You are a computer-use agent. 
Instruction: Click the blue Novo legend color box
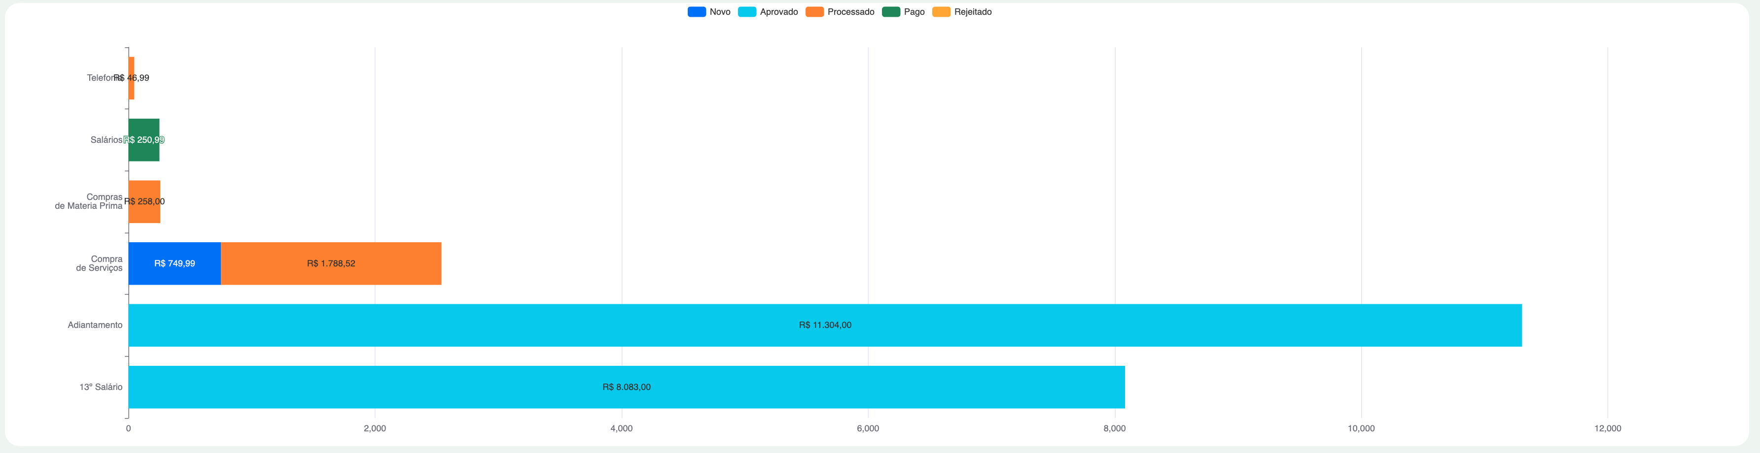(696, 12)
